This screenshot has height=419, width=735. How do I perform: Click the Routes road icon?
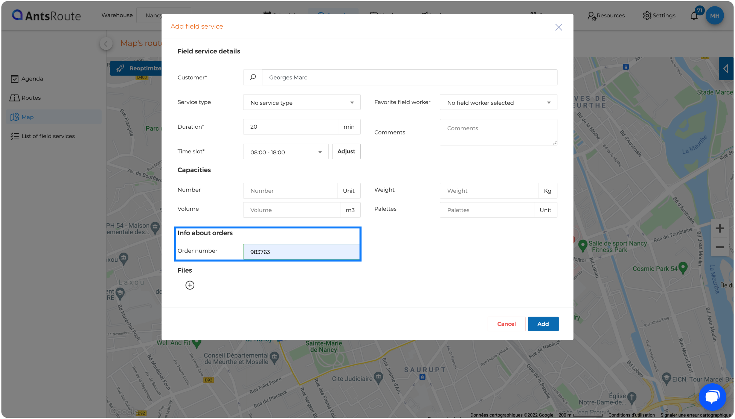pyautogui.click(x=15, y=98)
